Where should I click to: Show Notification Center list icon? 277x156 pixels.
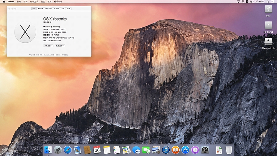coord(272,2)
